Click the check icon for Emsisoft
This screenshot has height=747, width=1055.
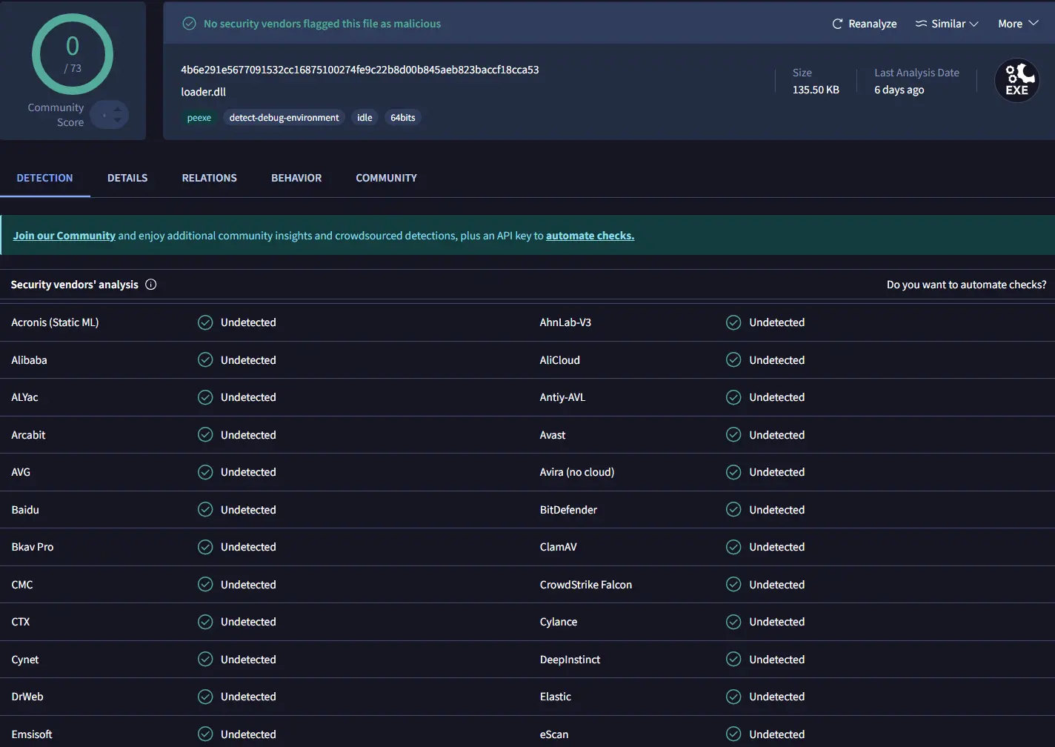(x=205, y=734)
